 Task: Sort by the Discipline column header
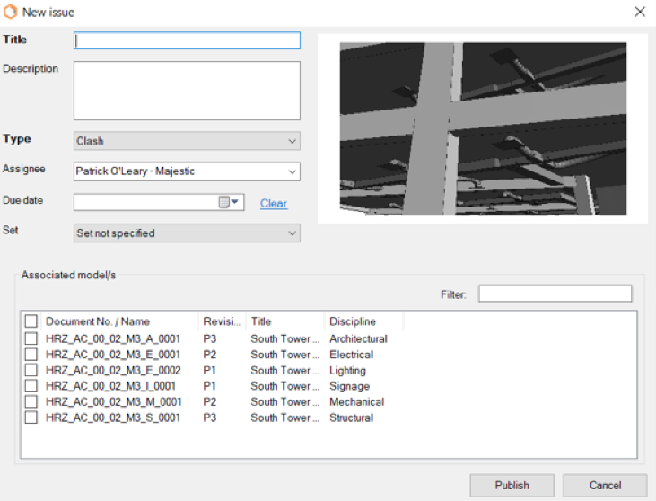pyautogui.click(x=353, y=321)
